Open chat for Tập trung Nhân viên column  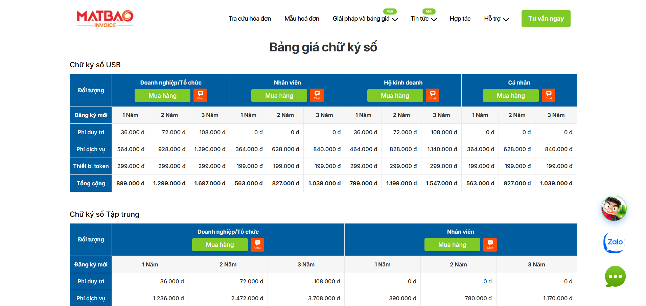[x=490, y=244]
